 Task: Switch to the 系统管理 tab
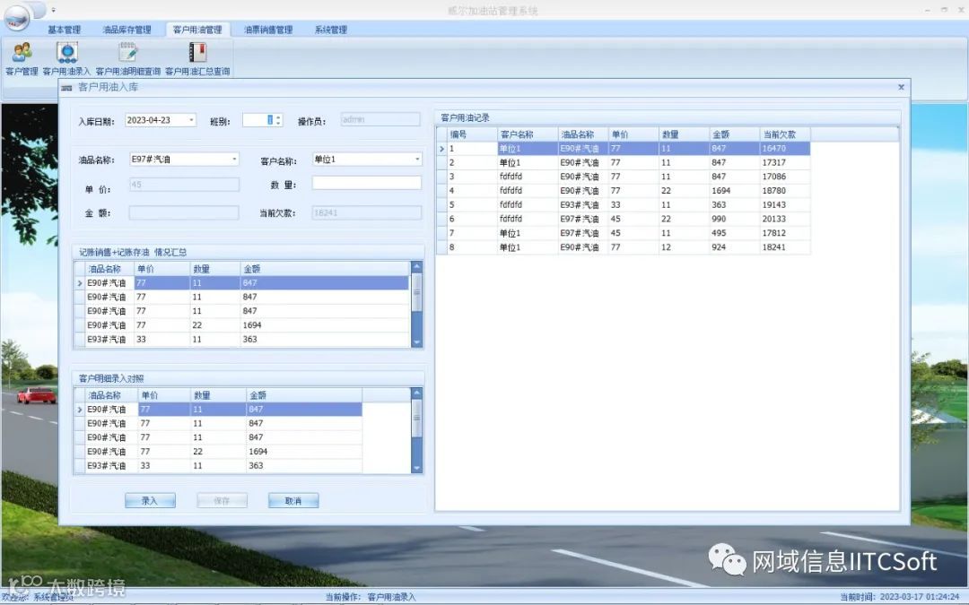click(330, 30)
